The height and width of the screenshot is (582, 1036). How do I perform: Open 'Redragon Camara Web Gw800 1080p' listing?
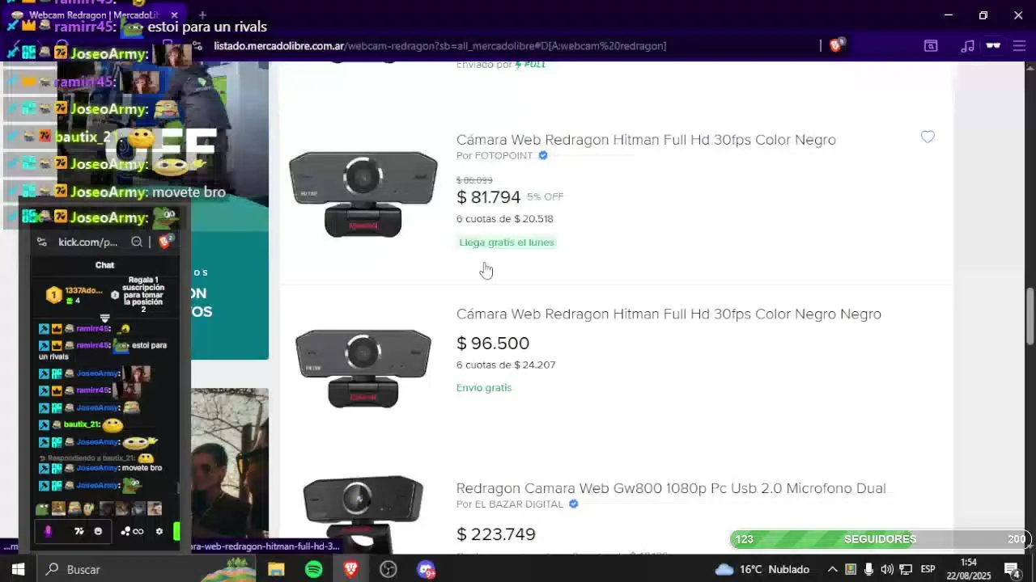(672, 488)
